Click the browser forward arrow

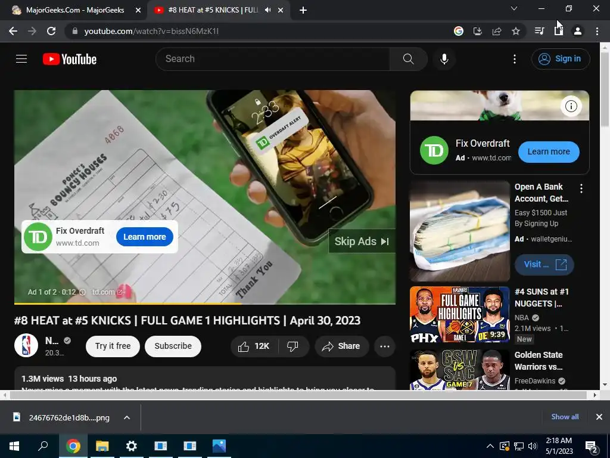(x=32, y=31)
